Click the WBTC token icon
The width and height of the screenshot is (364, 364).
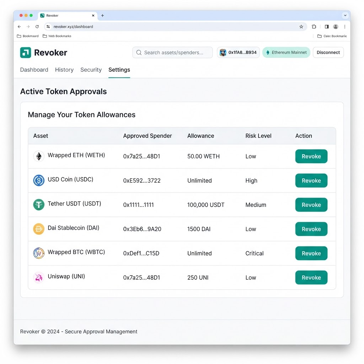click(39, 253)
